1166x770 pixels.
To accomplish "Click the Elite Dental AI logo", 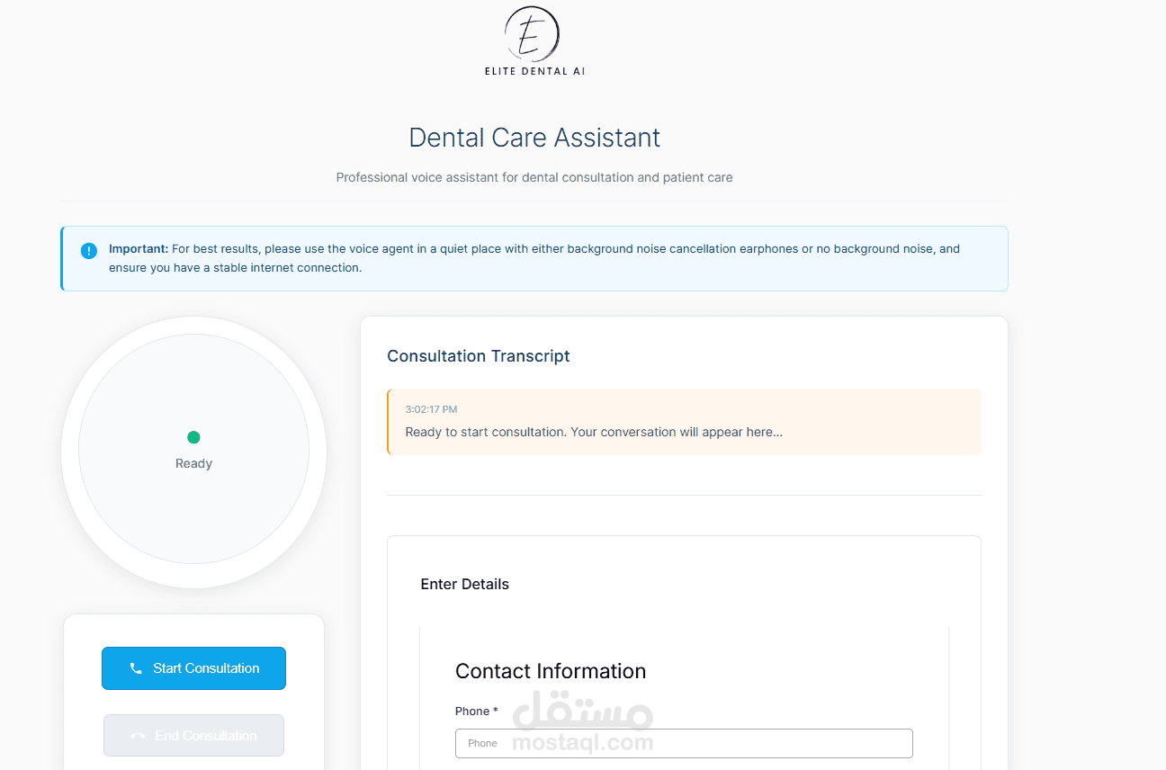I will click(534, 40).
